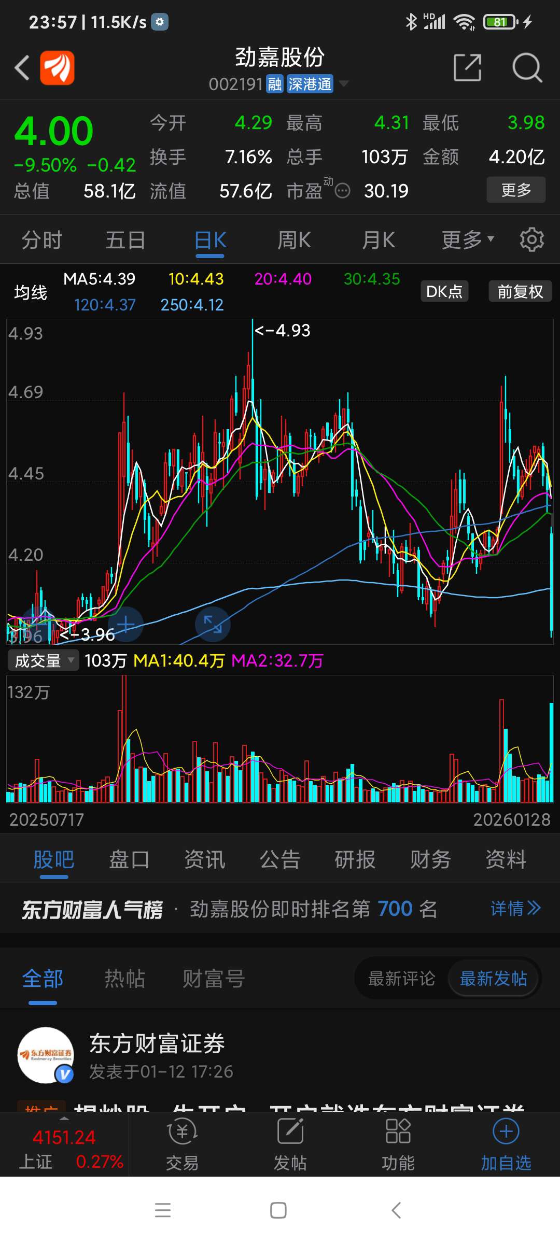The width and height of the screenshot is (560, 1244).
Task: Tap the <-4.93 high marker
Action: click(x=282, y=330)
